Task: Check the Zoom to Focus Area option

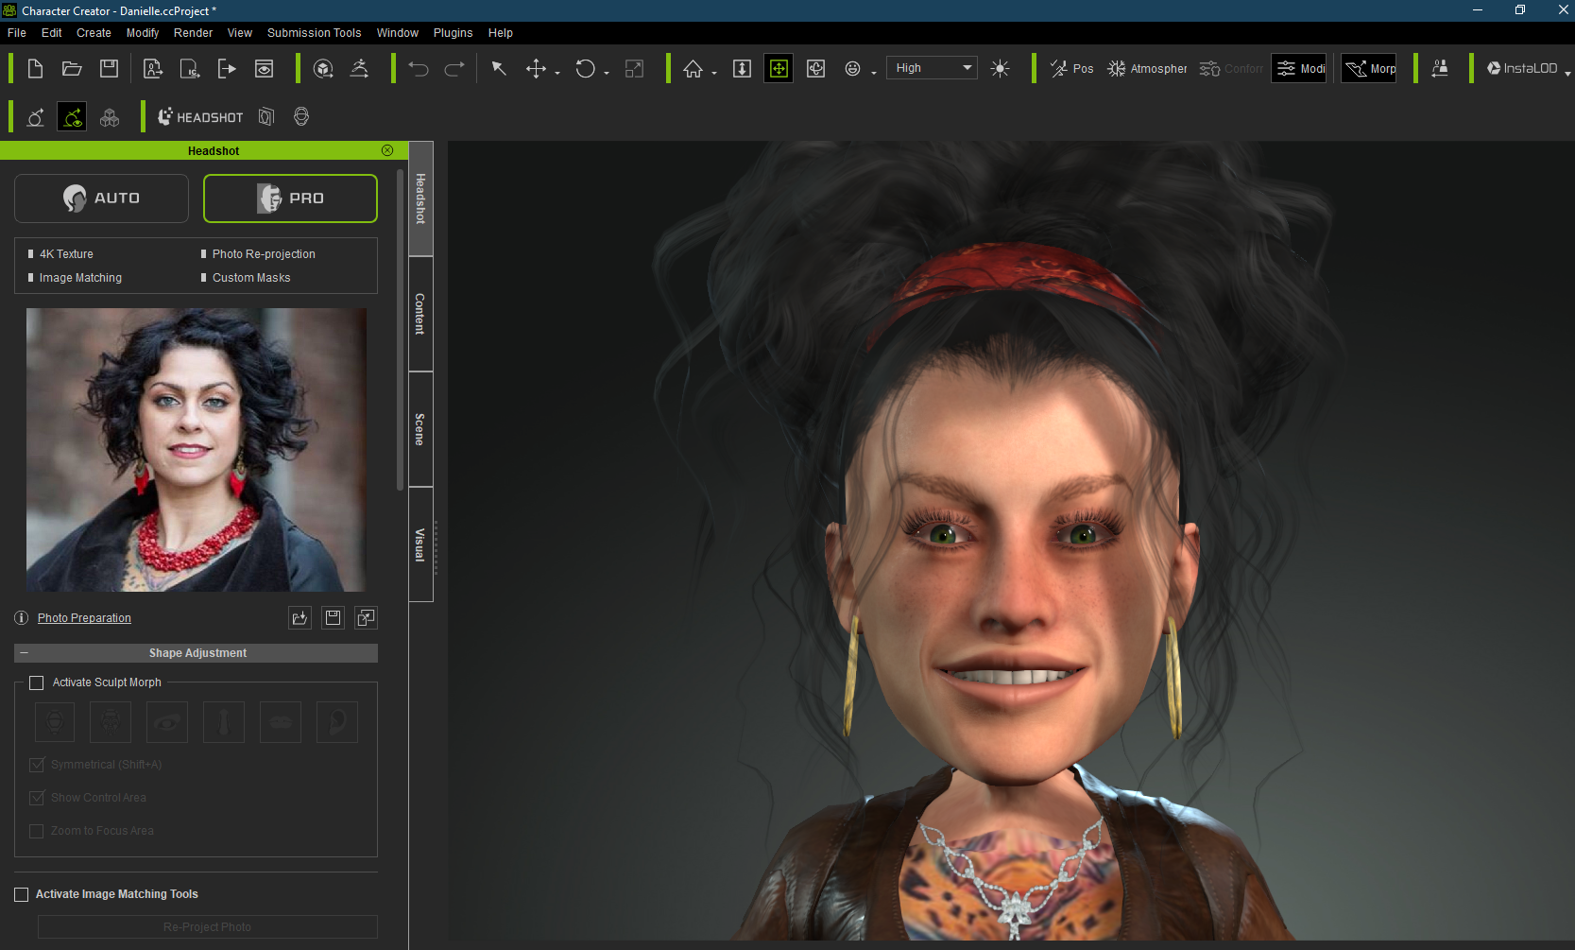Action: (x=37, y=831)
